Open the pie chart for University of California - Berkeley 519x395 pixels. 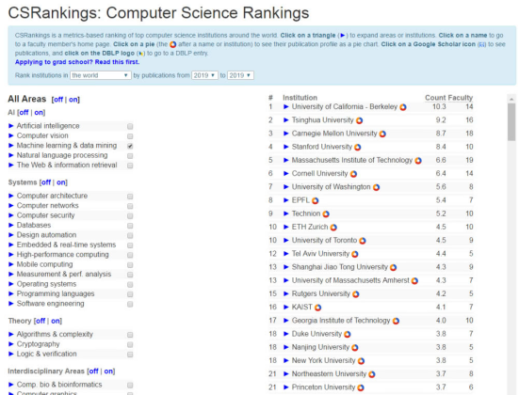pyautogui.click(x=403, y=107)
